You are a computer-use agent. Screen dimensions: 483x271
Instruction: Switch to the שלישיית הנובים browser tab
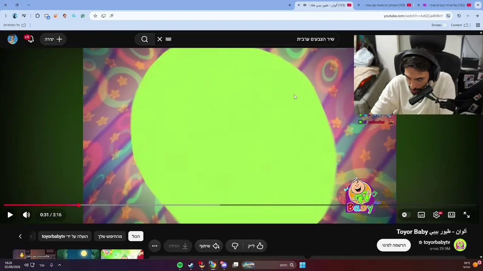(446, 5)
